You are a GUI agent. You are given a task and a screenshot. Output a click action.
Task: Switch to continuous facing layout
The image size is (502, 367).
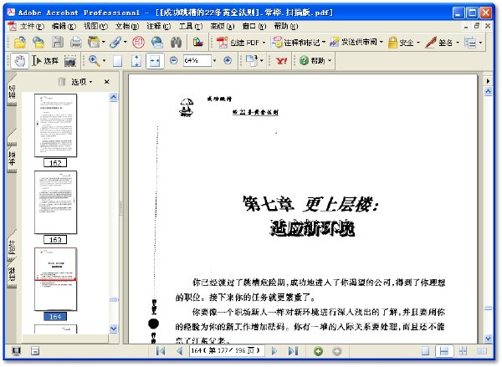(x=463, y=351)
